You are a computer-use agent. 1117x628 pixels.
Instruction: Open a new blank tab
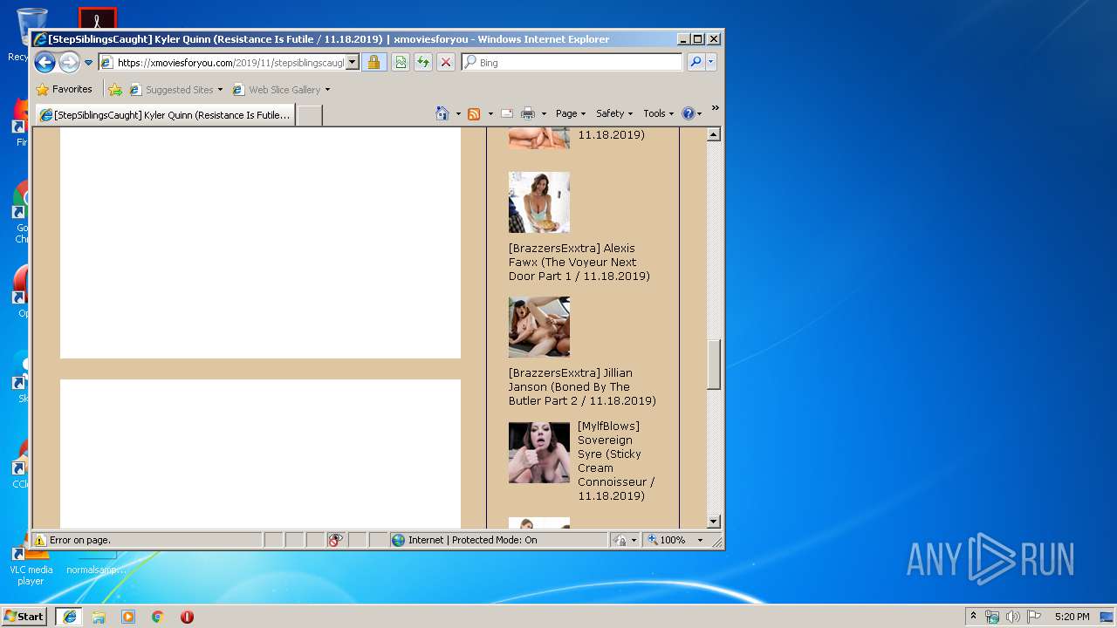pyautogui.click(x=310, y=115)
